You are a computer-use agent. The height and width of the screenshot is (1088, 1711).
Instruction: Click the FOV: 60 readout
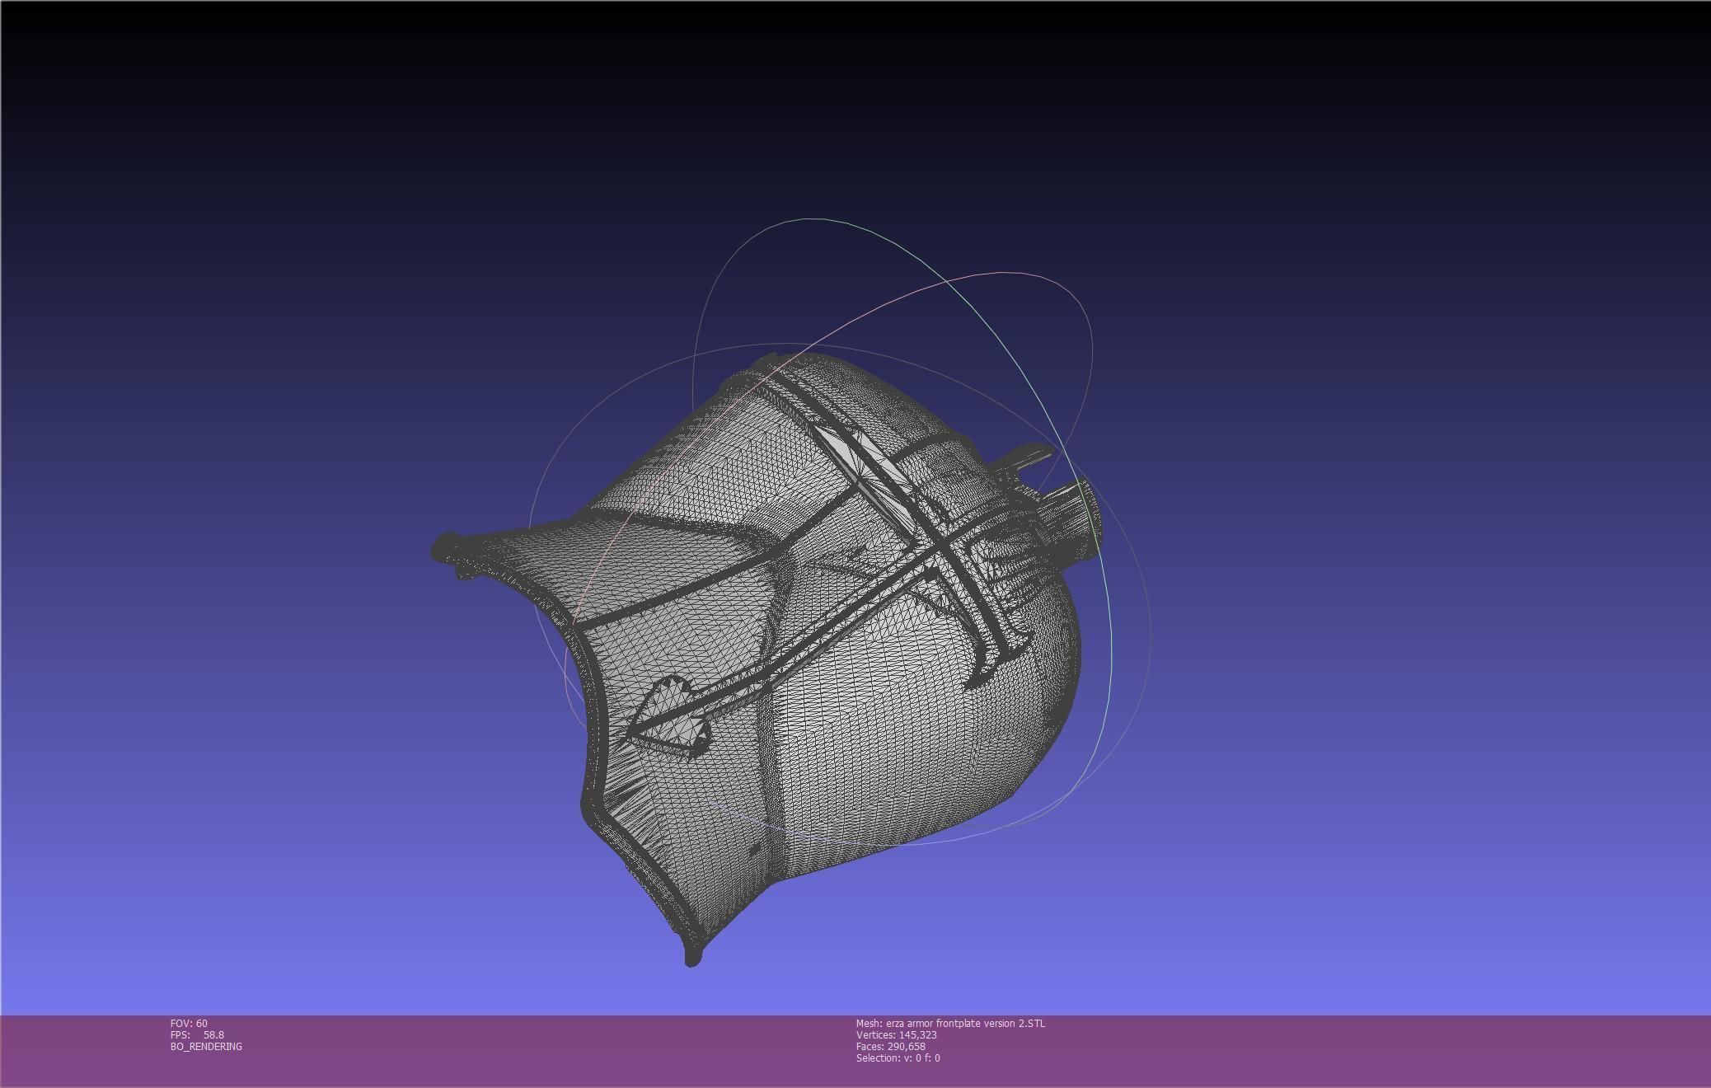coord(189,1023)
